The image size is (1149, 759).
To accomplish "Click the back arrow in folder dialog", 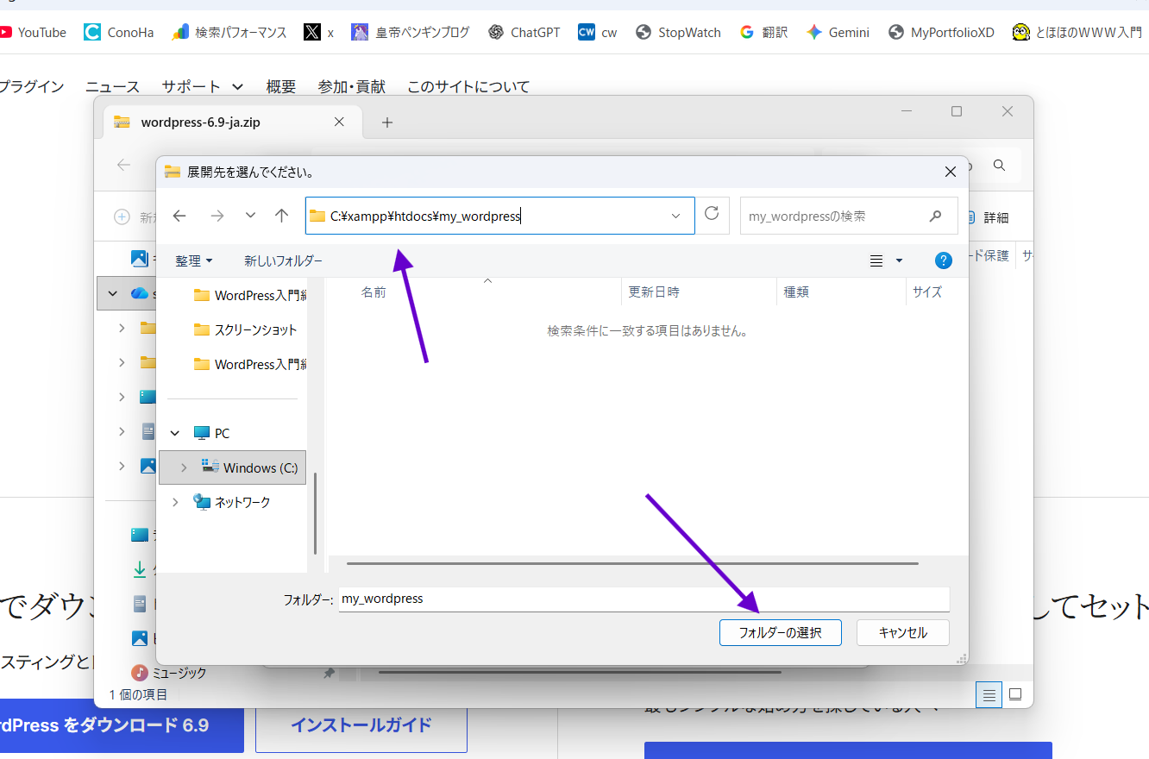I will [x=179, y=216].
